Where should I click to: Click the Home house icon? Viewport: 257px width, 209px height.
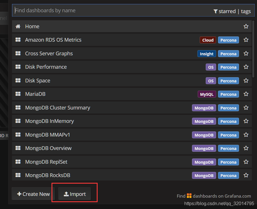(18, 26)
